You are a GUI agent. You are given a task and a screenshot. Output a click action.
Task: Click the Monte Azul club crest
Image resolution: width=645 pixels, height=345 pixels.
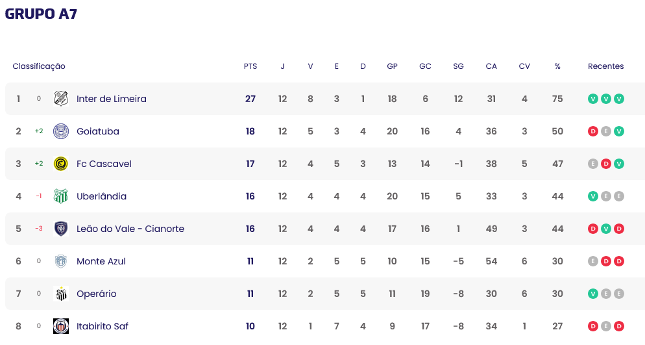[61, 261]
